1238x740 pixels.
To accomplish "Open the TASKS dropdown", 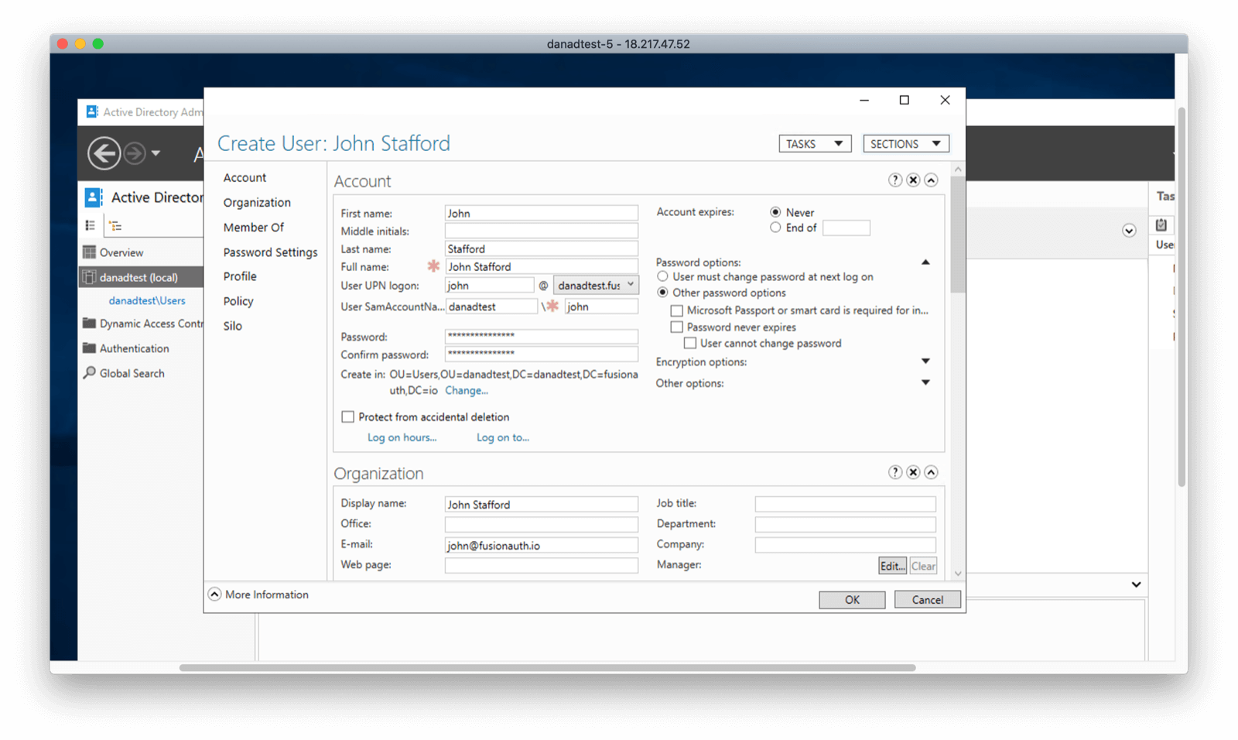I will click(x=815, y=144).
